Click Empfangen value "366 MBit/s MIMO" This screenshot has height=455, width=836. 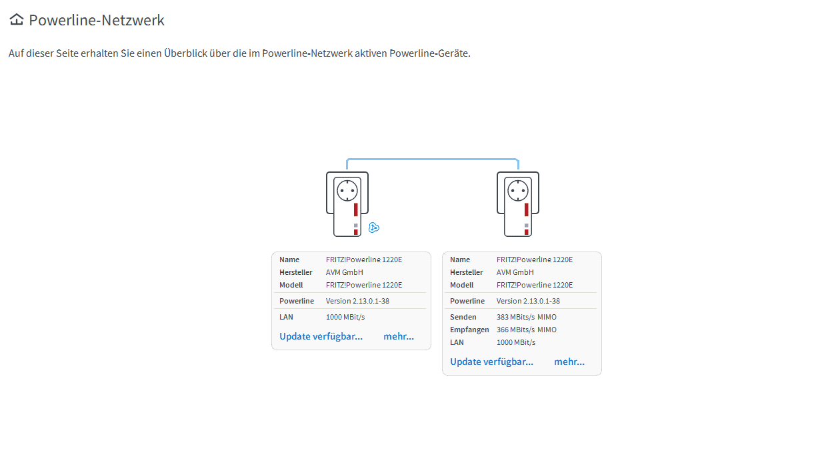(x=527, y=330)
